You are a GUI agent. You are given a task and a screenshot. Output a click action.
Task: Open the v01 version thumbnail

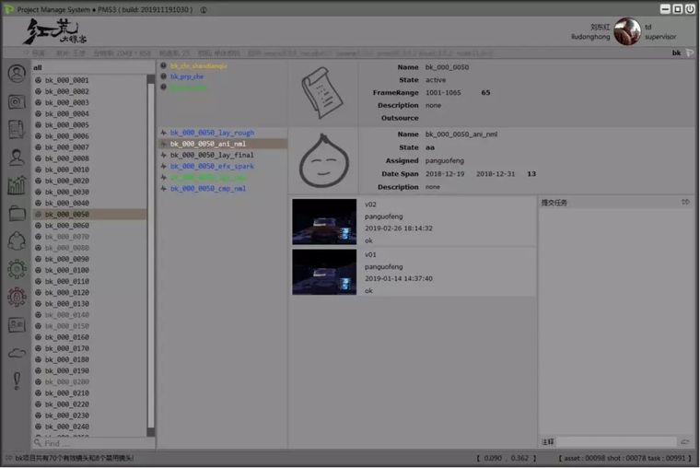point(323,272)
